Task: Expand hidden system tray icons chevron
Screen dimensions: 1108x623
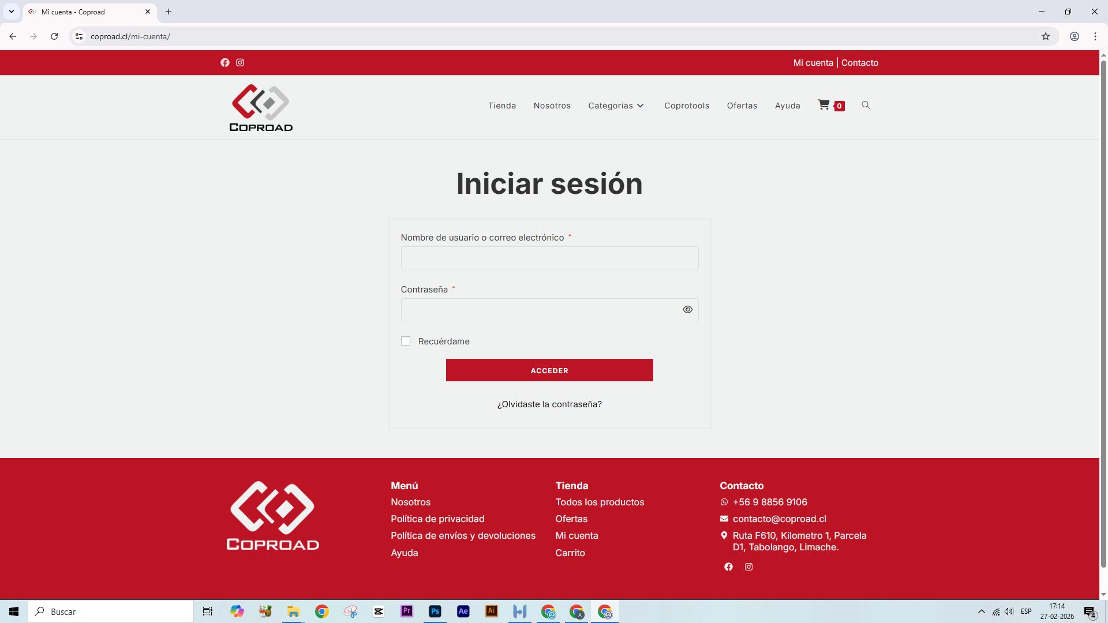Action: pyautogui.click(x=981, y=611)
